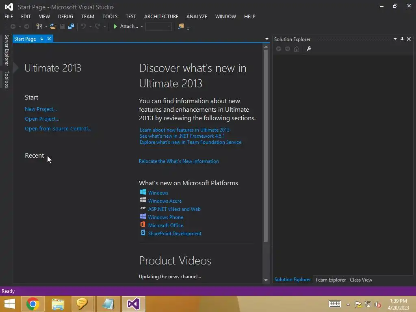
Task: Click the Windows Start button
Action: [10, 304]
